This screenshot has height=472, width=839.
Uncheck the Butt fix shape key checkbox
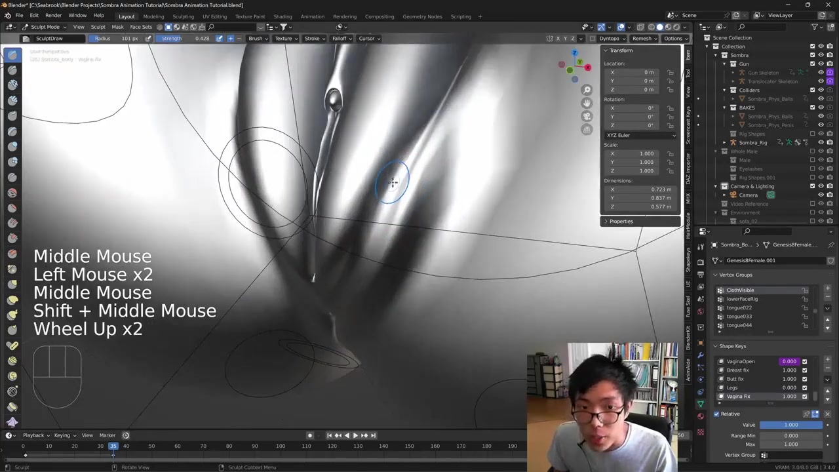(x=804, y=379)
